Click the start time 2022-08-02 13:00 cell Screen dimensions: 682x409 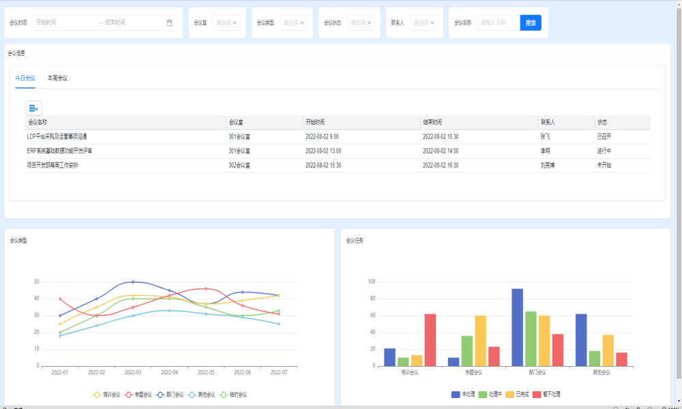coord(323,151)
